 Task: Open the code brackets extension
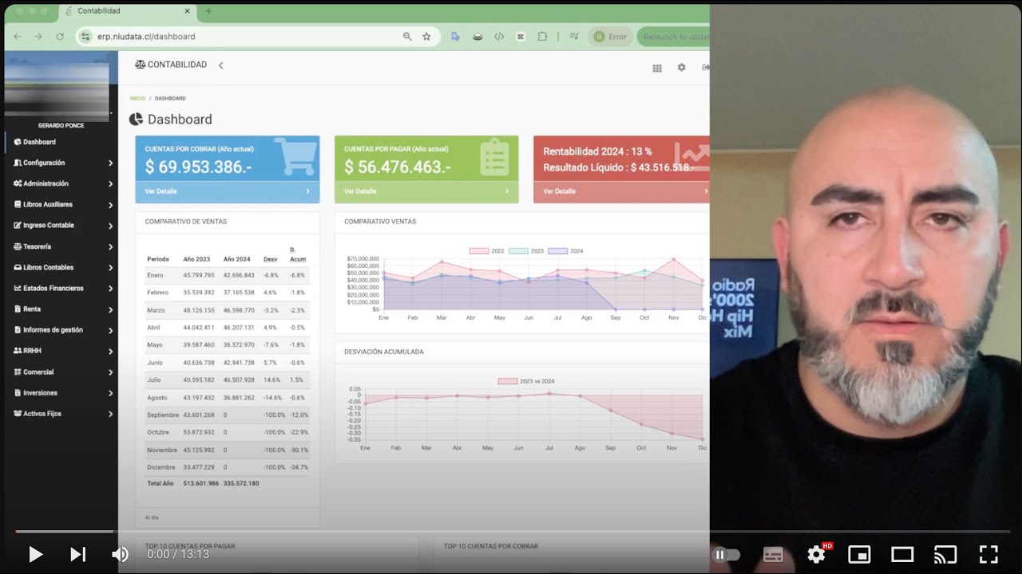point(499,37)
